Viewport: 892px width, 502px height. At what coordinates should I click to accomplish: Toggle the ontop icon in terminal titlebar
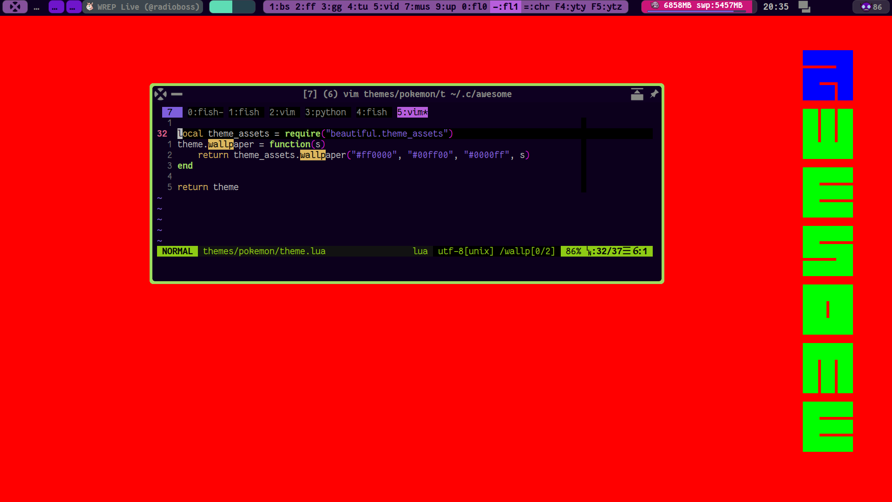point(637,94)
